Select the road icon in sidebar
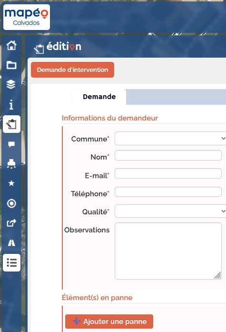226x332 pixels. click(x=11, y=242)
